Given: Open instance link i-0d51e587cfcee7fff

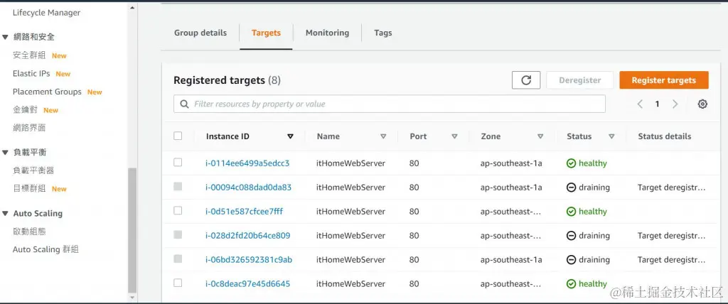Looking at the screenshot, I should 245,212.
